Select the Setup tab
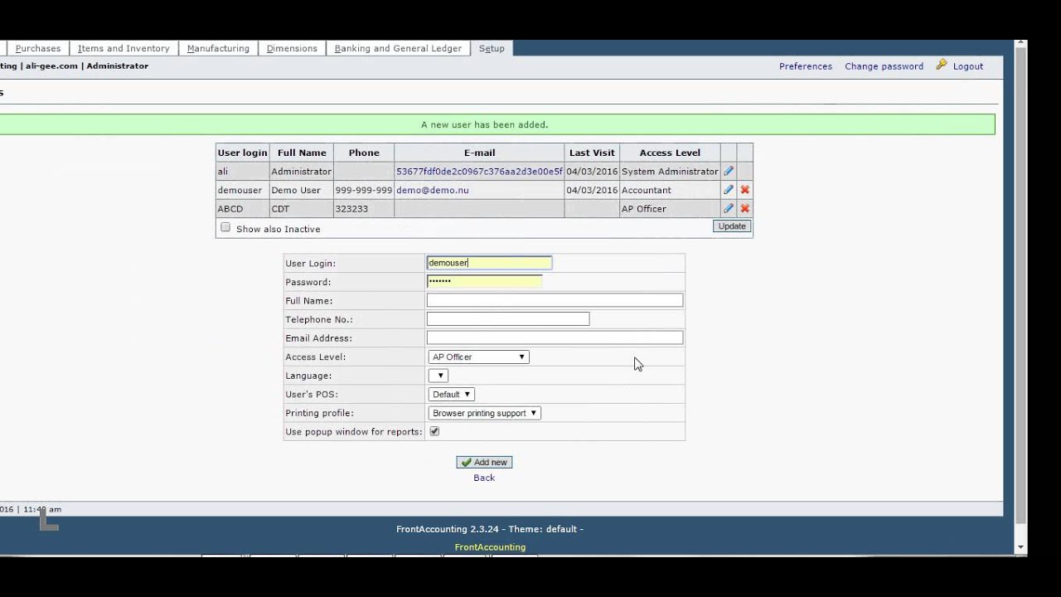Screen dimensions: 1061x597 click(492, 48)
